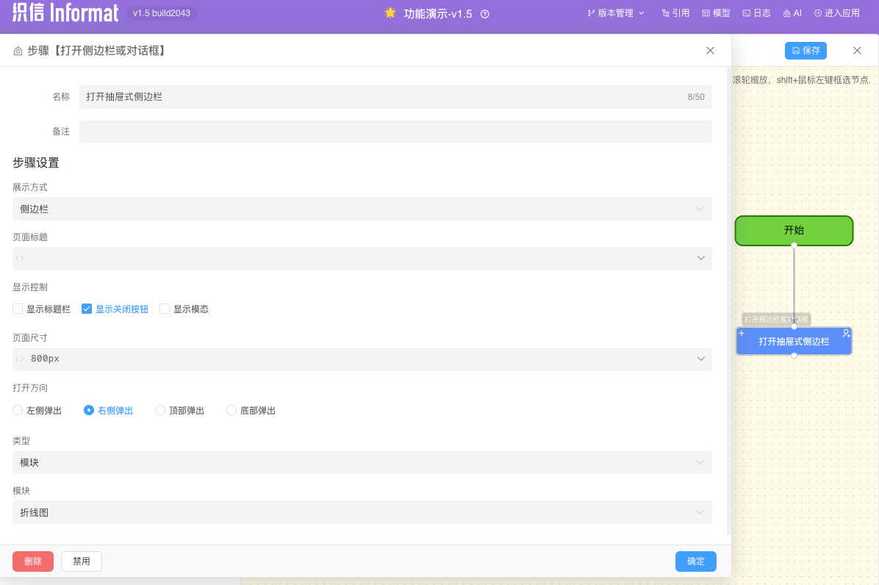Click the 备注 remarks input field
Viewport: 879px width, 585px height.
pyautogui.click(x=397, y=132)
